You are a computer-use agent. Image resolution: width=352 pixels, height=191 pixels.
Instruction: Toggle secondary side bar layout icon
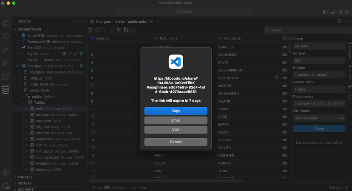pos(340,11)
